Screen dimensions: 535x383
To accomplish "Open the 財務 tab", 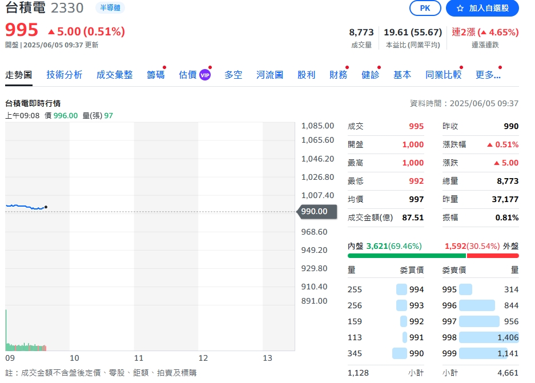I will pyautogui.click(x=338, y=75).
